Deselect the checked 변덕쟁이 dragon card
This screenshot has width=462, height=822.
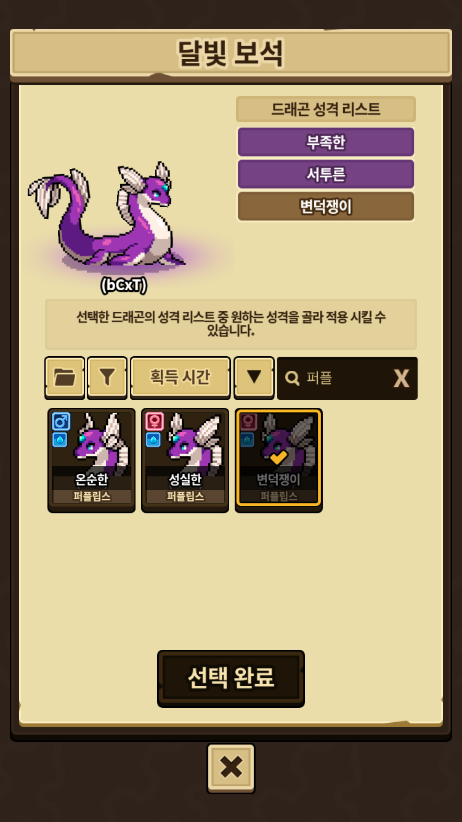[x=278, y=458]
